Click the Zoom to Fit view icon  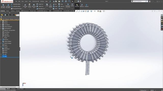coord(77,11)
